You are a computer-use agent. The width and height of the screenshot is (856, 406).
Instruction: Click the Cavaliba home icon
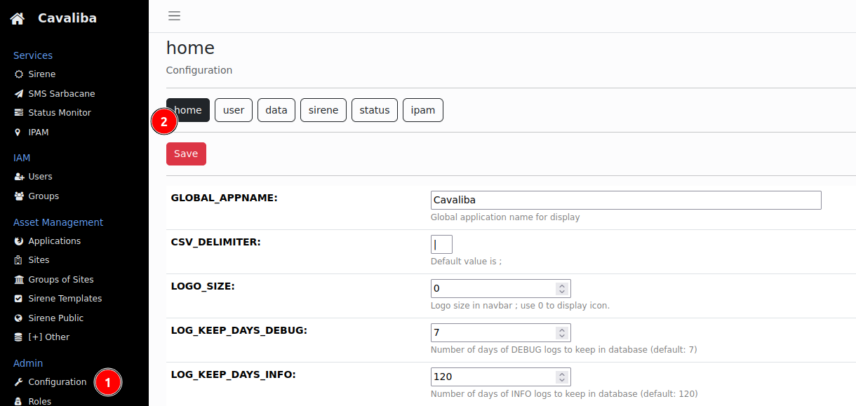pos(17,18)
